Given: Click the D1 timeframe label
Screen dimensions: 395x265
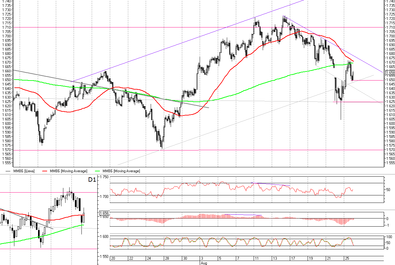Looking at the screenshot, I should 92,179.
